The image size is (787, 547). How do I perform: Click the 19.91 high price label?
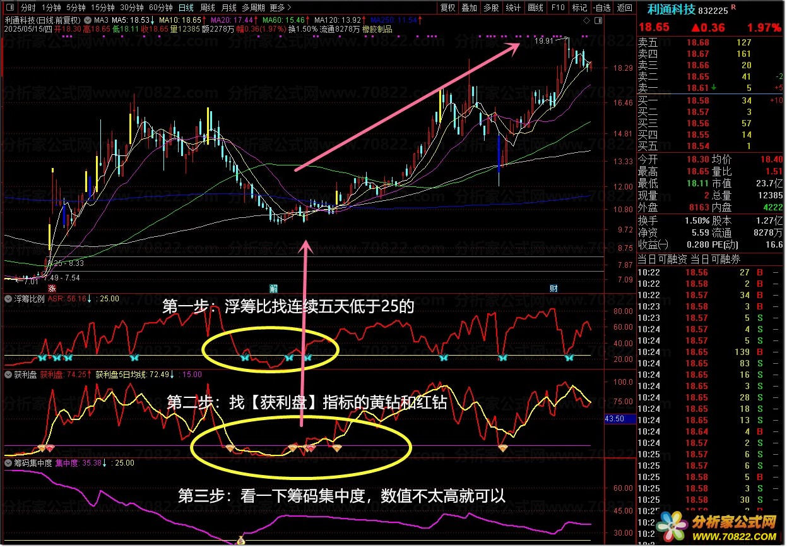[x=543, y=41]
